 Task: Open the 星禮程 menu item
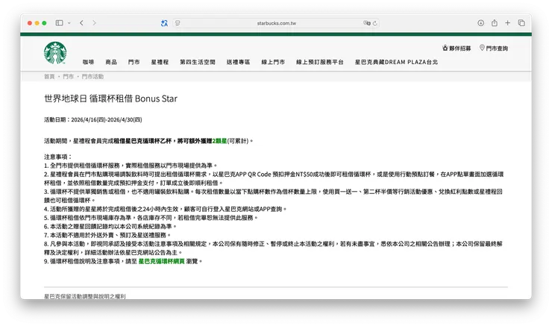click(x=160, y=62)
